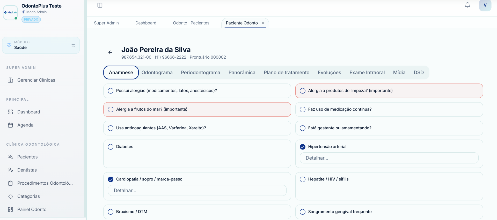Check 'Alergia a produtos de limpeza'

point(303,91)
